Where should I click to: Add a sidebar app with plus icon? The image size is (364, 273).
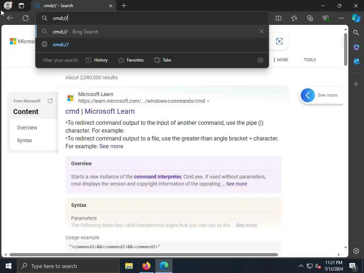[356, 84]
